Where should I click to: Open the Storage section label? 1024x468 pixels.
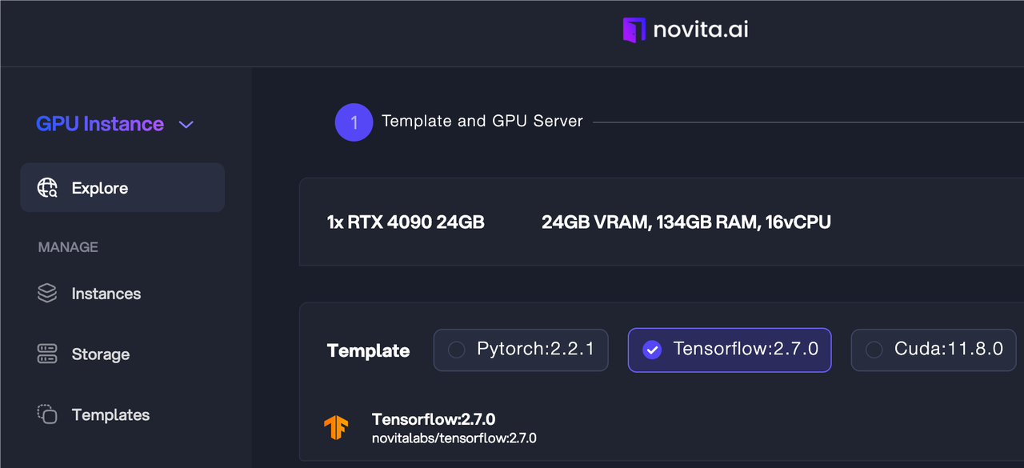(x=101, y=354)
